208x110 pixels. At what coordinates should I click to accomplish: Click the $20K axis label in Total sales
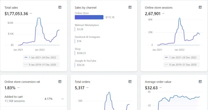click(10, 23)
